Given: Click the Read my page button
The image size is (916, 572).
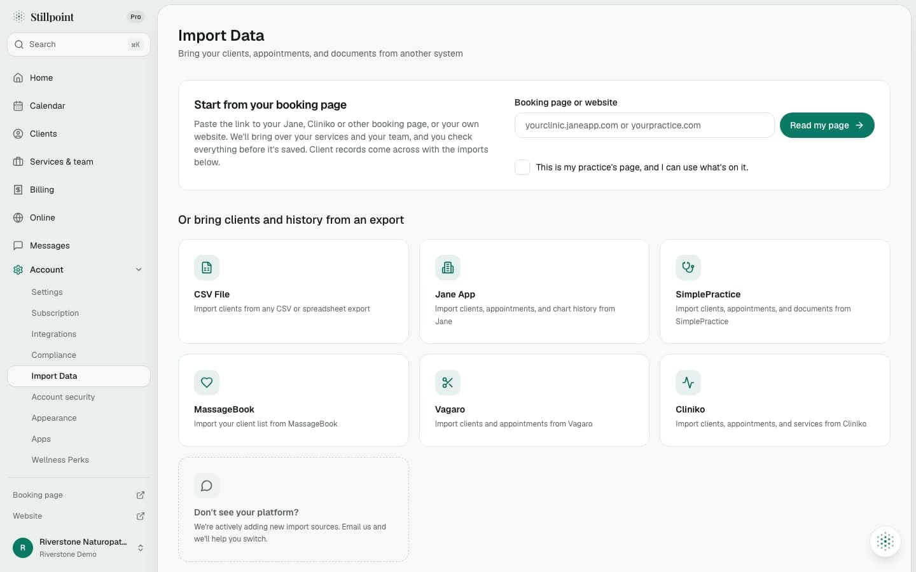Looking at the screenshot, I should tap(827, 125).
